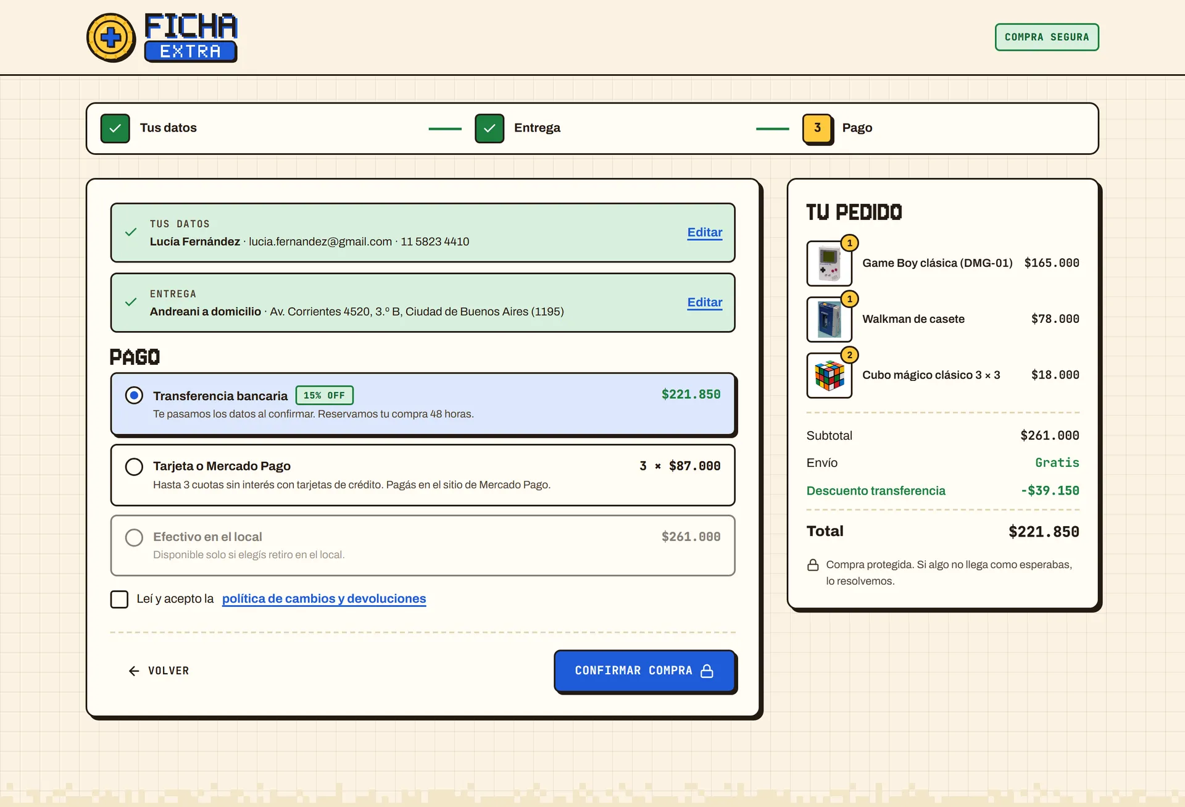
Task: Click the 3 × $87.000 installments price
Action: pyautogui.click(x=680, y=466)
